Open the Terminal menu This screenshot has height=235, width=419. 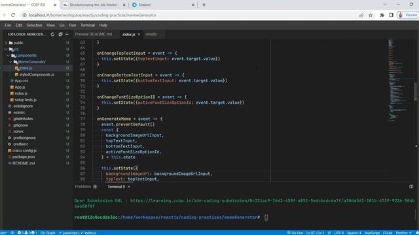click(x=87, y=25)
